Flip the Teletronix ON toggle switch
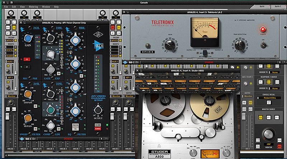The width and height of the screenshot is (287, 159). (263, 45)
